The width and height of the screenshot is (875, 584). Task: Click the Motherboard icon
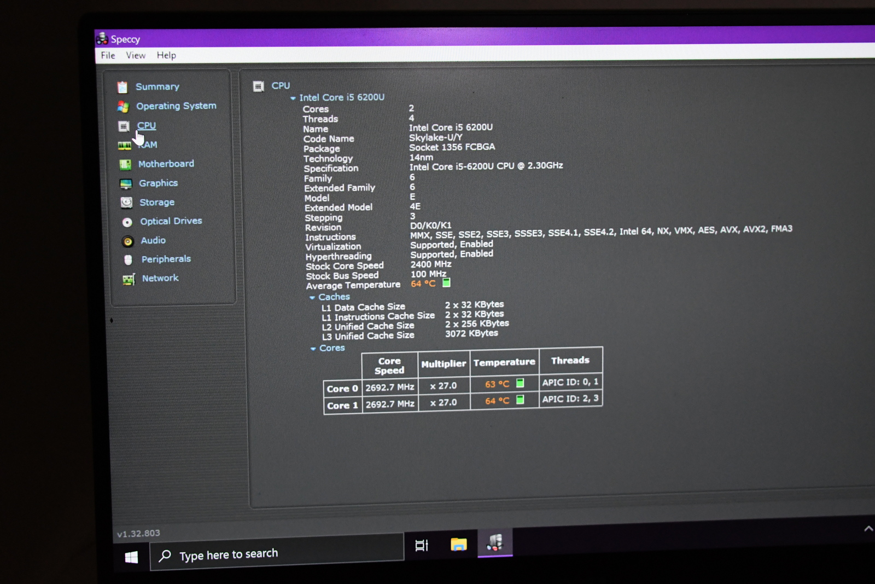pyautogui.click(x=125, y=164)
